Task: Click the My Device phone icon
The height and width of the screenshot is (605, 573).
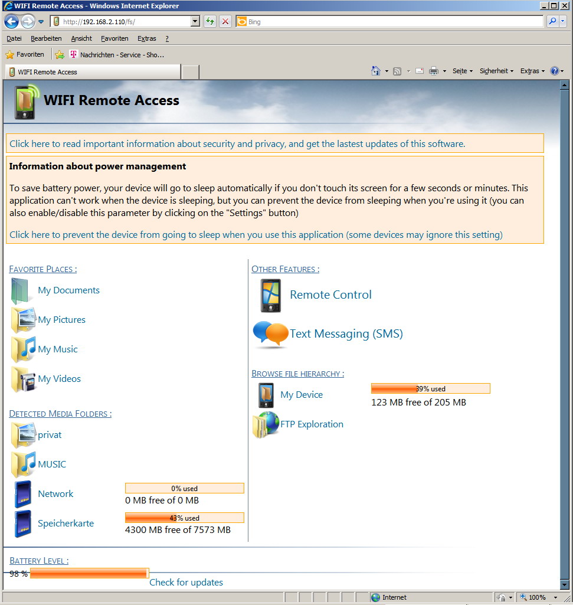Action: coord(266,395)
